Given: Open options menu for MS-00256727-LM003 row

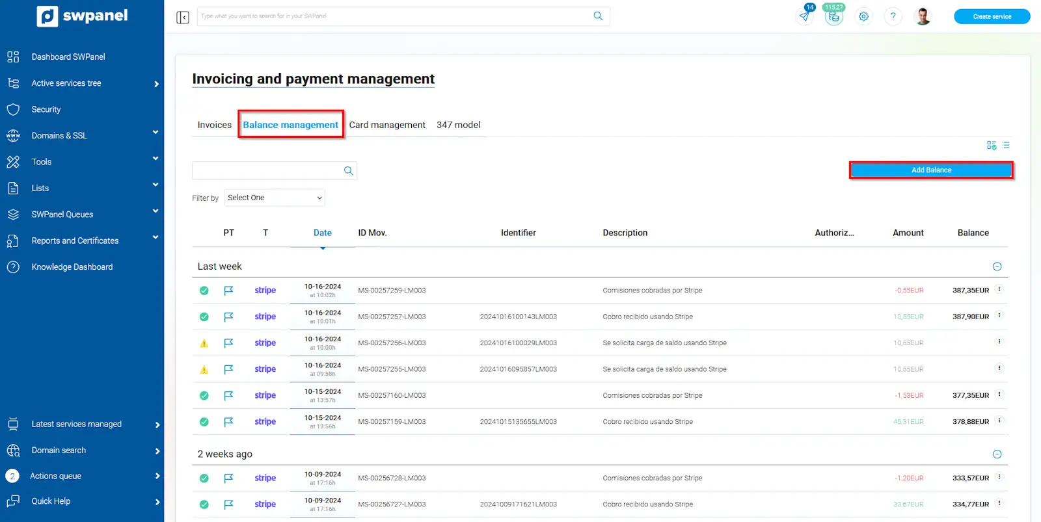Looking at the screenshot, I should click(x=999, y=503).
